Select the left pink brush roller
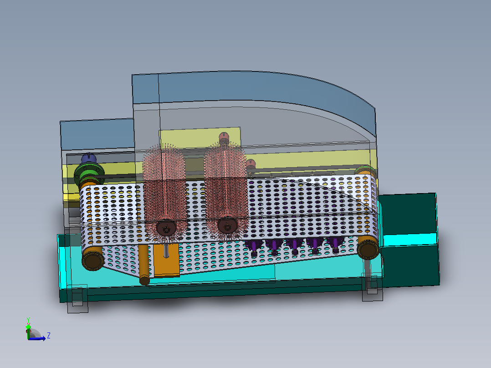The height and width of the screenshot is (368, 491). coord(164,193)
